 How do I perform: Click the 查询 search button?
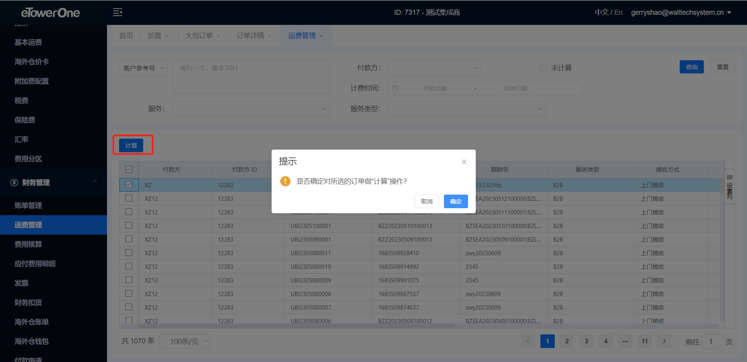tap(692, 67)
